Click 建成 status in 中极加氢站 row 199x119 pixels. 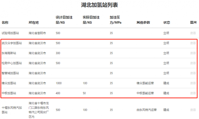click(166, 93)
